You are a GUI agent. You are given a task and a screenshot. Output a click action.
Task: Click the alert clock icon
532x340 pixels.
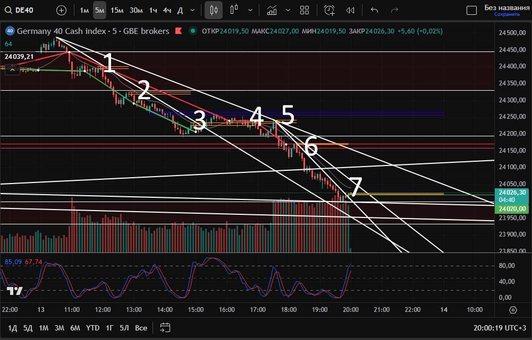point(330,10)
